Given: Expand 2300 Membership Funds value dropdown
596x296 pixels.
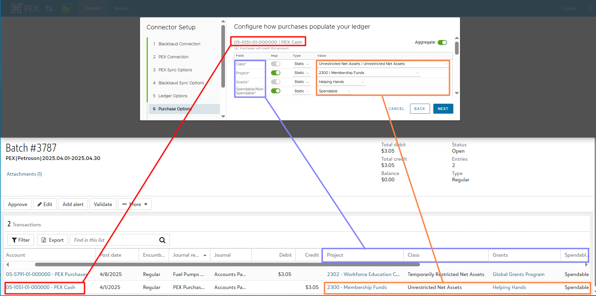Looking at the screenshot, I should 369,73.
